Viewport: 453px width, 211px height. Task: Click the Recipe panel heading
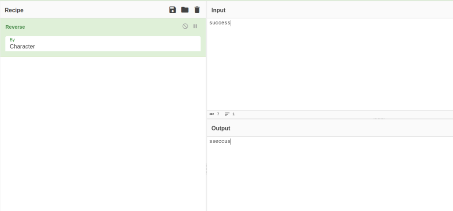14,10
